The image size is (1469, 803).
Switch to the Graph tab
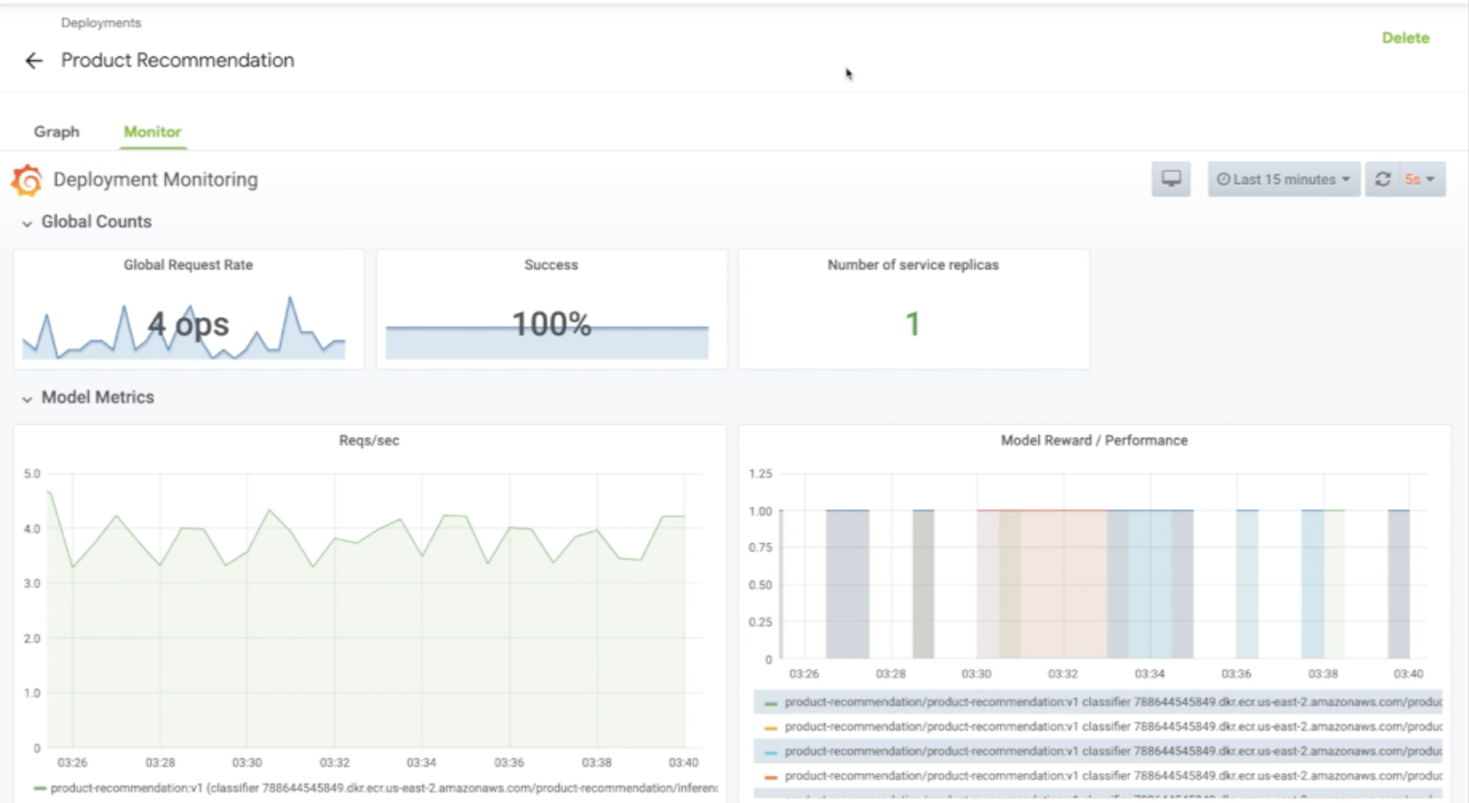point(57,131)
